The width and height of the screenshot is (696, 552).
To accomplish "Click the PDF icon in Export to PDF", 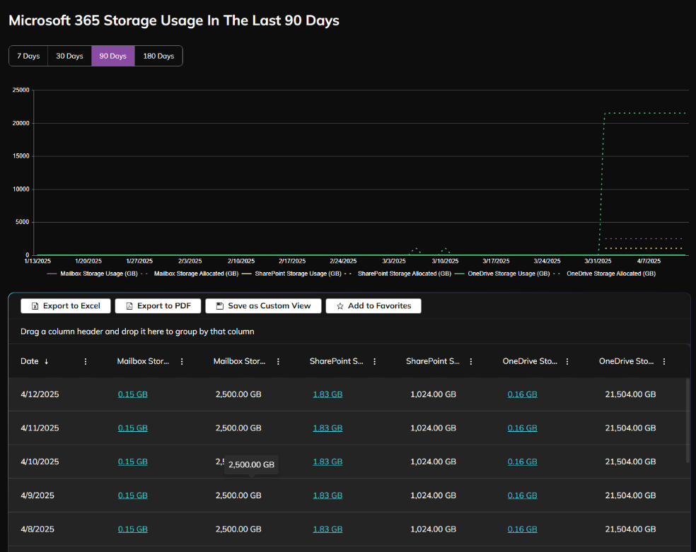I will [129, 306].
